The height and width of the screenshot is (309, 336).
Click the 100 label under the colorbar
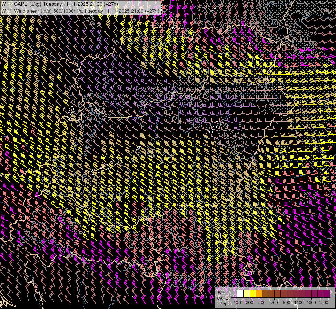click(x=237, y=302)
